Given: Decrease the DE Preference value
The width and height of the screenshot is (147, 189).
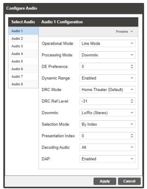Looking at the screenshot, I should 132,68.
